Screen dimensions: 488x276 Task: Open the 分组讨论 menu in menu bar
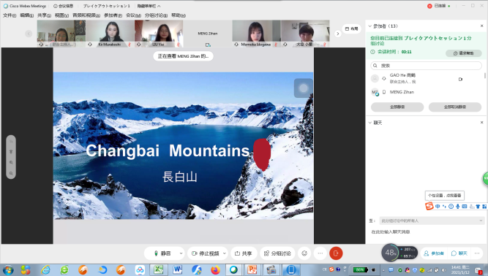click(156, 15)
